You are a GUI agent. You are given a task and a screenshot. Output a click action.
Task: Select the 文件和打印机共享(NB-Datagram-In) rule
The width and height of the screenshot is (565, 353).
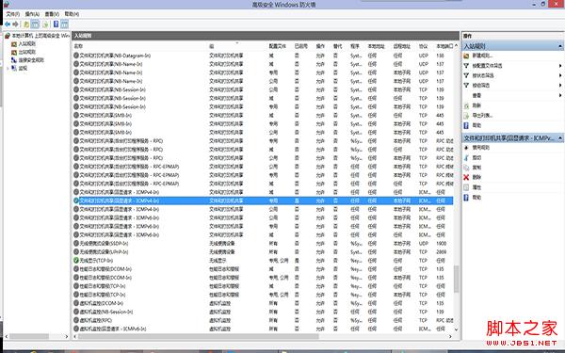coord(263,56)
